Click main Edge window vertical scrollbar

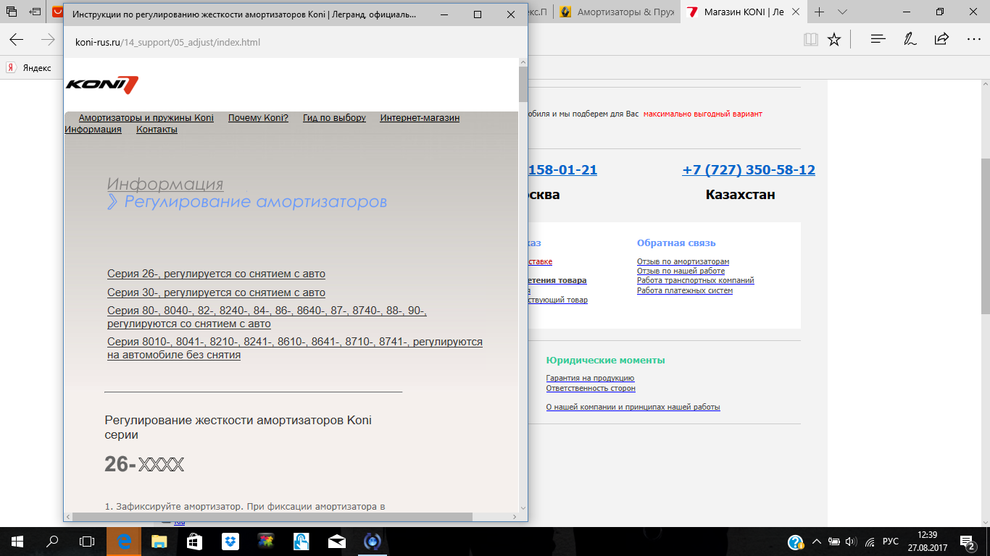985,235
